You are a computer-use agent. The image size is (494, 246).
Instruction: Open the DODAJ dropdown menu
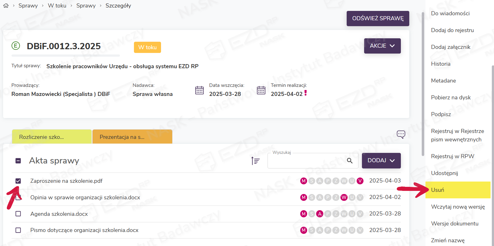(381, 161)
